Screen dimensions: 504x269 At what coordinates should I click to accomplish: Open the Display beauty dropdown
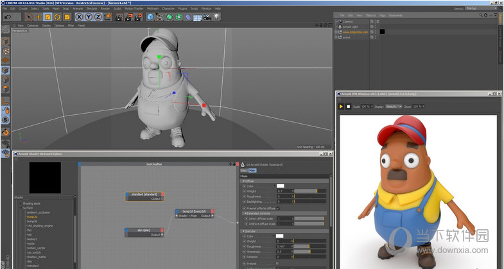point(393,106)
